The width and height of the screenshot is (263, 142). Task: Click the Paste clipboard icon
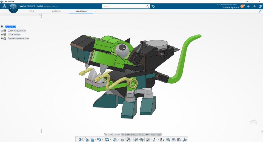92,140
